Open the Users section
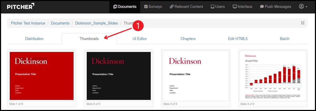The height and width of the screenshot is (111, 316). (x=217, y=7)
